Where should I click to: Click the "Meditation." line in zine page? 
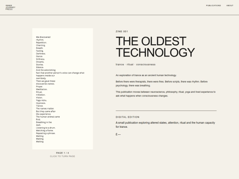pos(42,89)
